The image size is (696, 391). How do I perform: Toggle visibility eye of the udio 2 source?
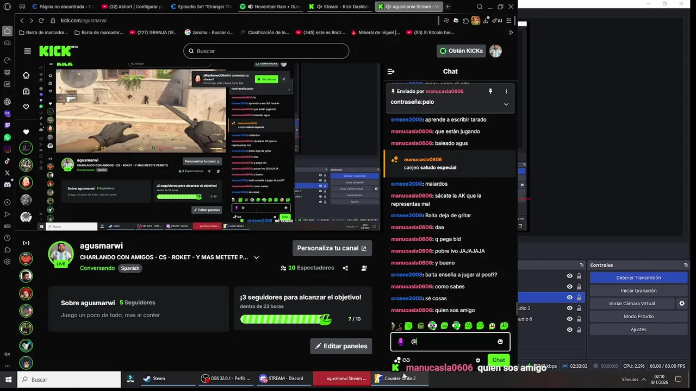[x=570, y=308]
